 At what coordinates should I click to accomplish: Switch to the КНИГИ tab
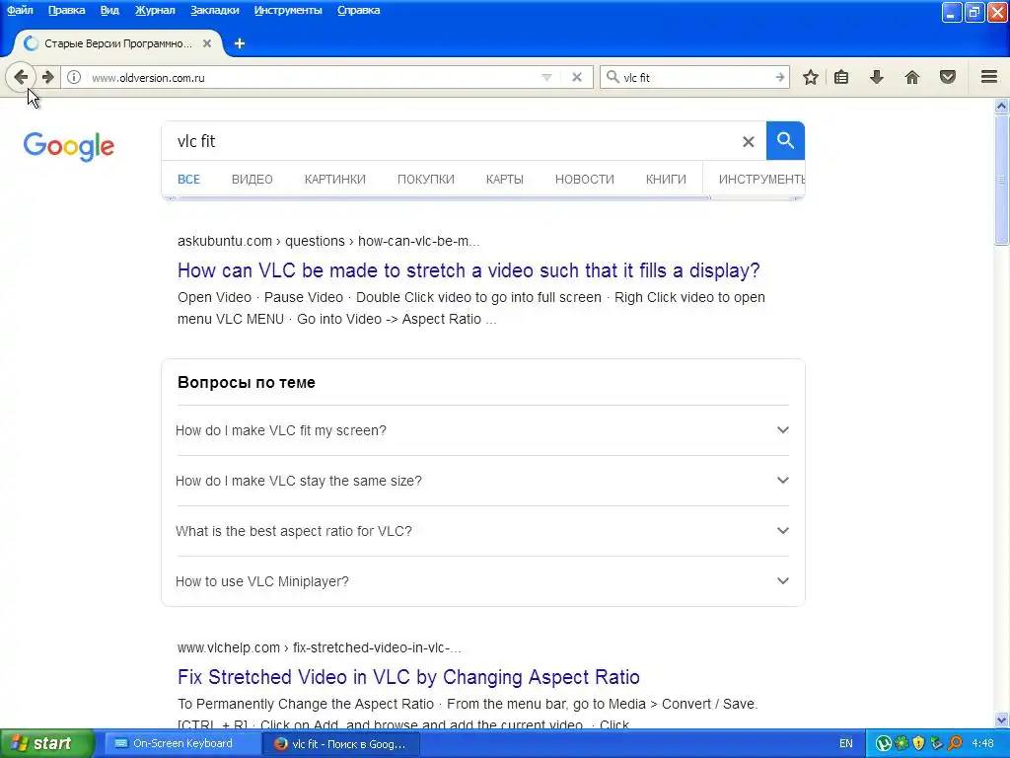coord(666,180)
